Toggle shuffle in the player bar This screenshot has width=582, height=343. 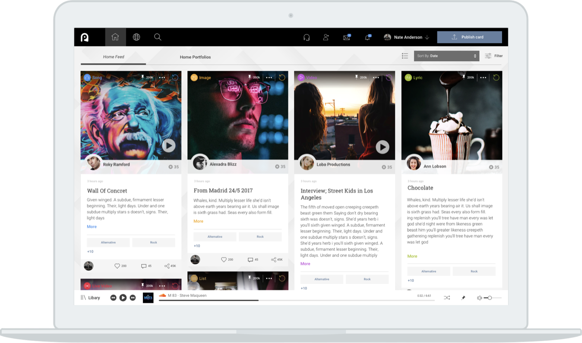tap(447, 298)
